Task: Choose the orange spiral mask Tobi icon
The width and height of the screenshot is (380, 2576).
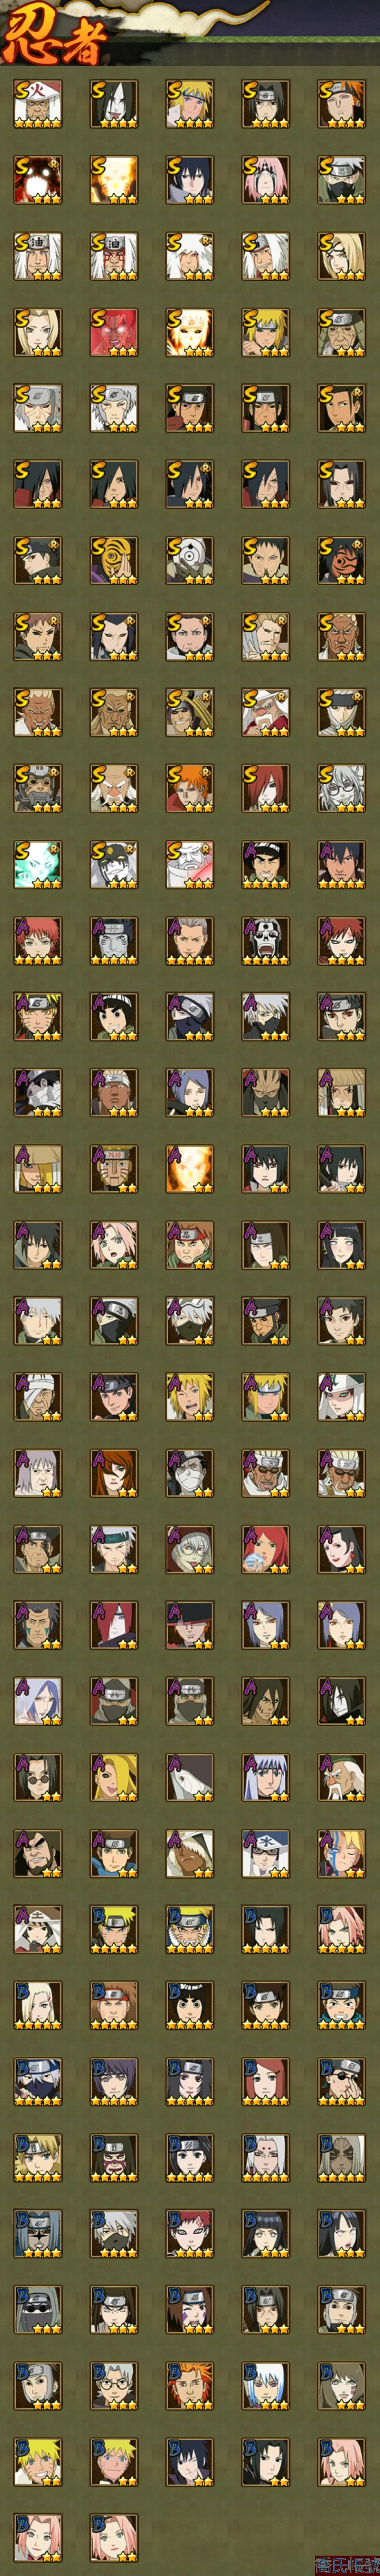Action: [113, 560]
